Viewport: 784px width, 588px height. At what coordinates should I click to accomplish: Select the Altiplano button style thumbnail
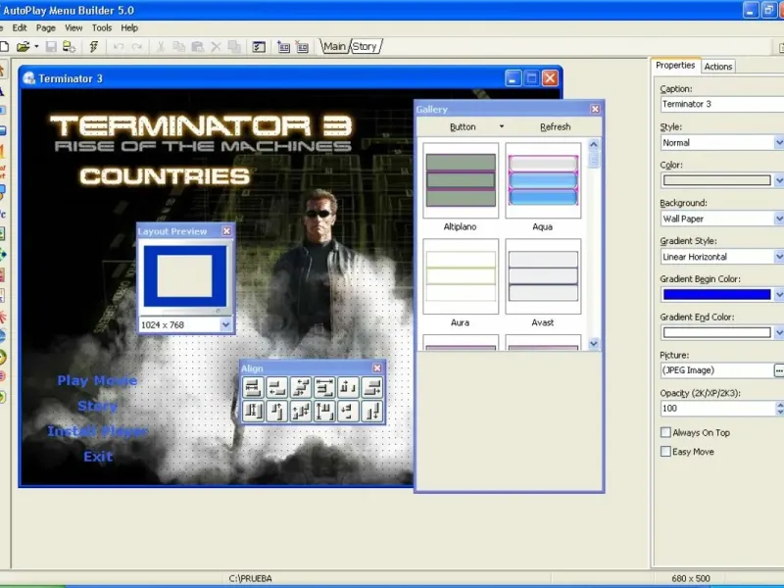461,180
